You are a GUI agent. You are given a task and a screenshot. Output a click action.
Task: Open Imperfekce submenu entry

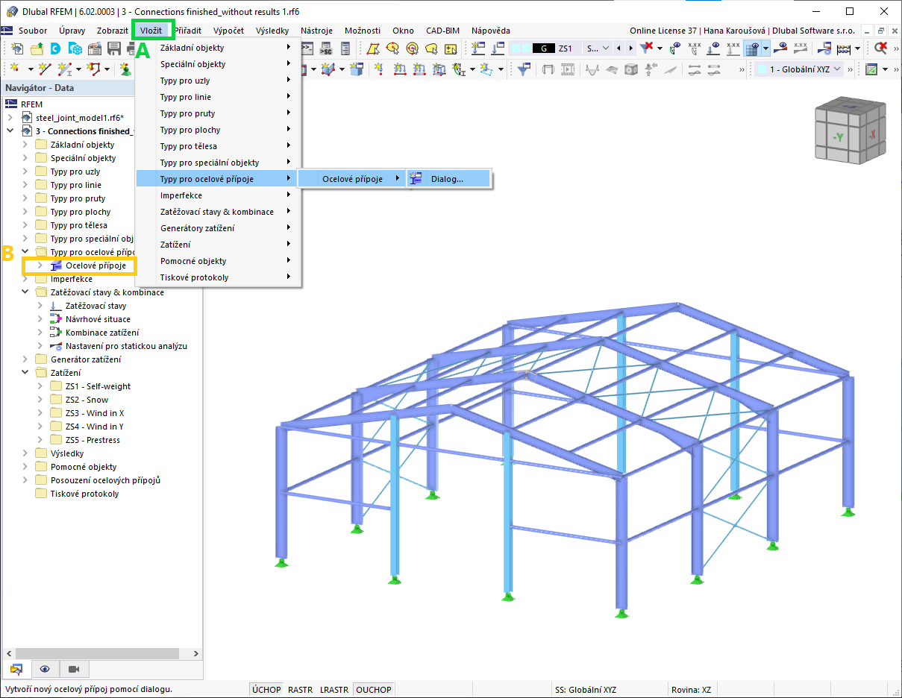click(218, 195)
